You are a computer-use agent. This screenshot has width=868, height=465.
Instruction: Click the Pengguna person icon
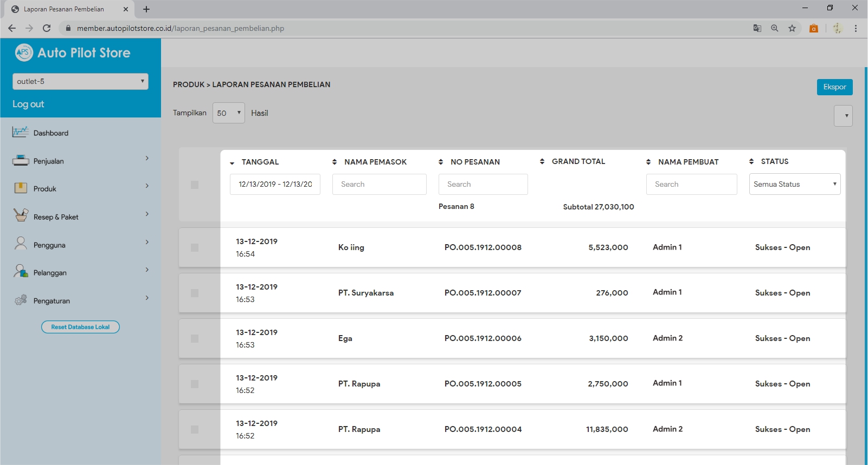(x=21, y=244)
